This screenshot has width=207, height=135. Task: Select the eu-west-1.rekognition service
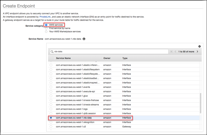(51, 122)
